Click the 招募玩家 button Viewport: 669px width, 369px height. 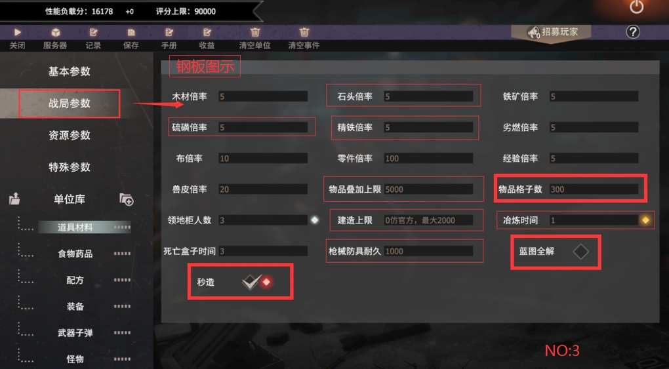point(552,32)
